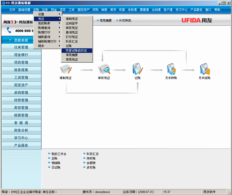Open 核算管理 in the sidebar
The width and height of the screenshot is (232, 195).
[x=21, y=115]
